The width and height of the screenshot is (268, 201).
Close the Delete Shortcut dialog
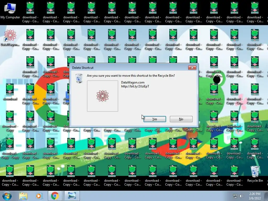192,68
